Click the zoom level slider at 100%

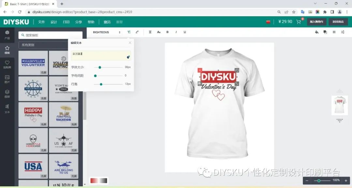click(322, 181)
